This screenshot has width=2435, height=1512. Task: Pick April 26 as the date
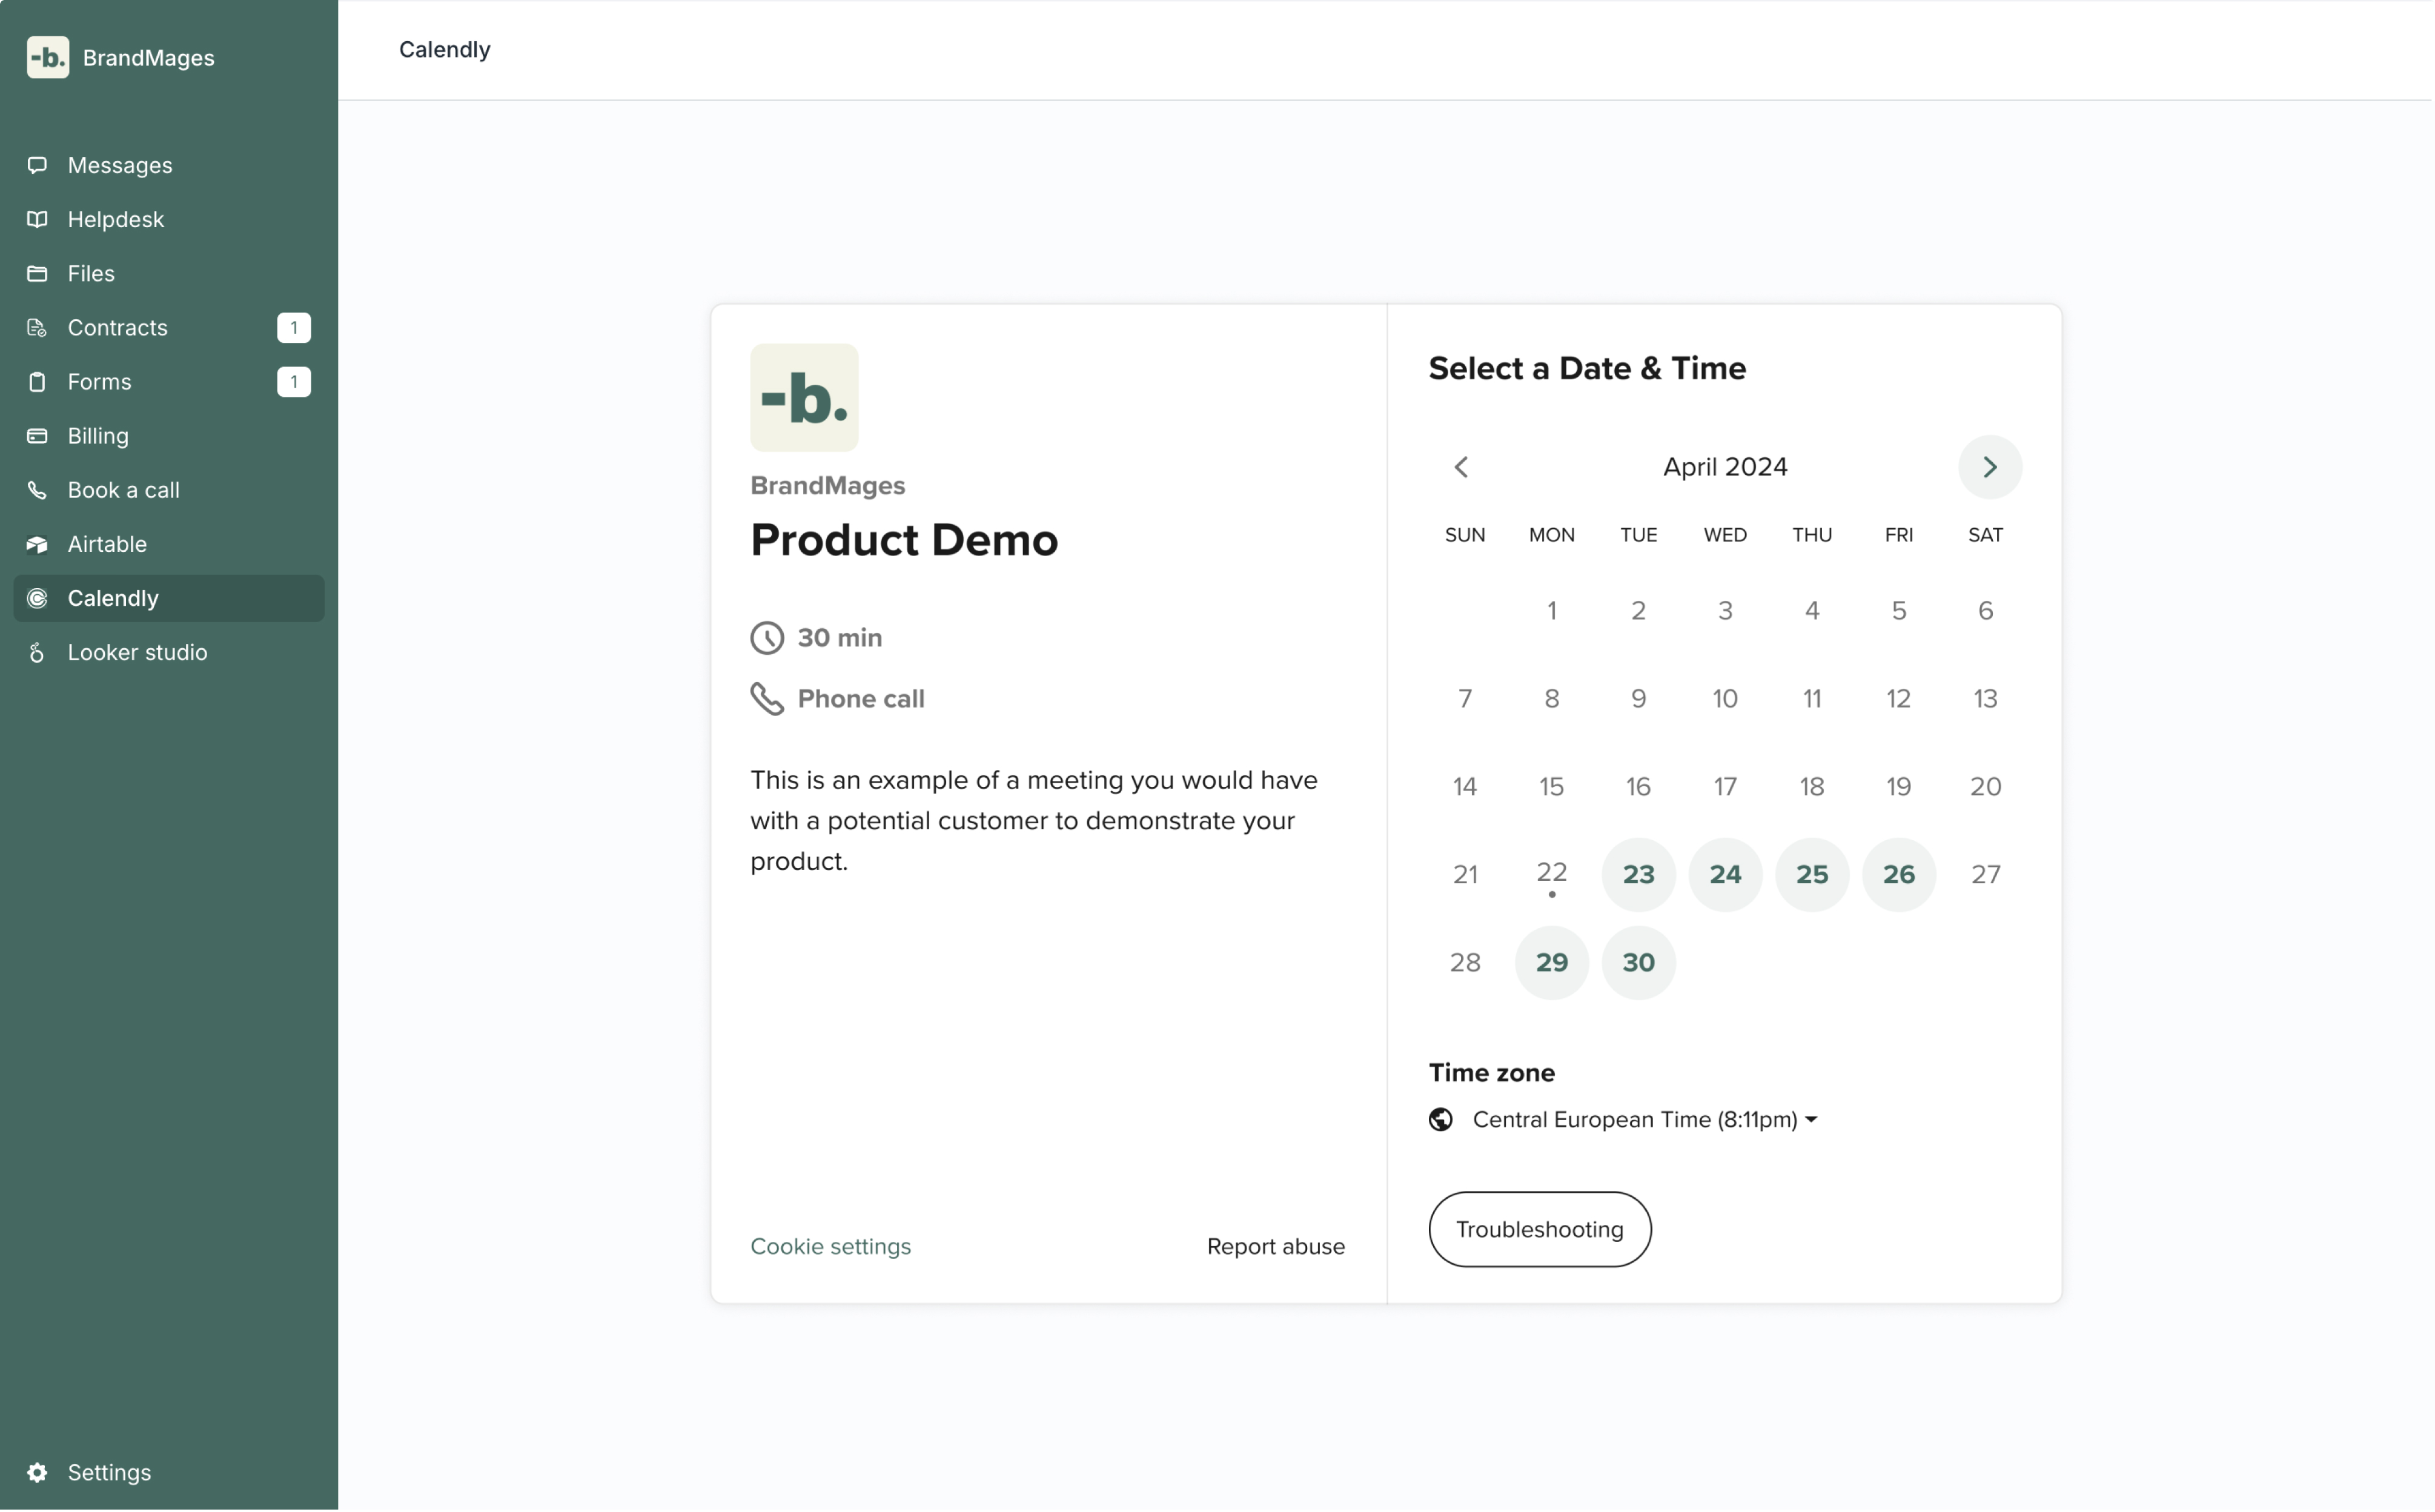1898,875
